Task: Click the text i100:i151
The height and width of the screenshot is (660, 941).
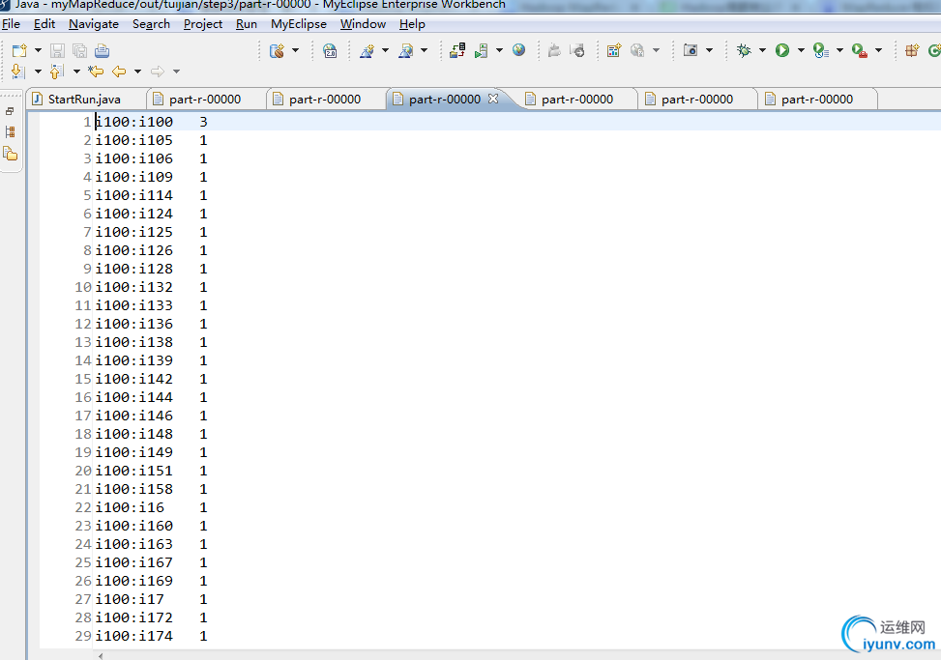Action: 133,471
